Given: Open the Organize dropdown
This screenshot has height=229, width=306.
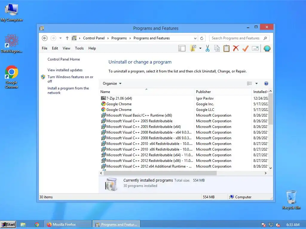Looking at the screenshot, I should (x=112, y=83).
